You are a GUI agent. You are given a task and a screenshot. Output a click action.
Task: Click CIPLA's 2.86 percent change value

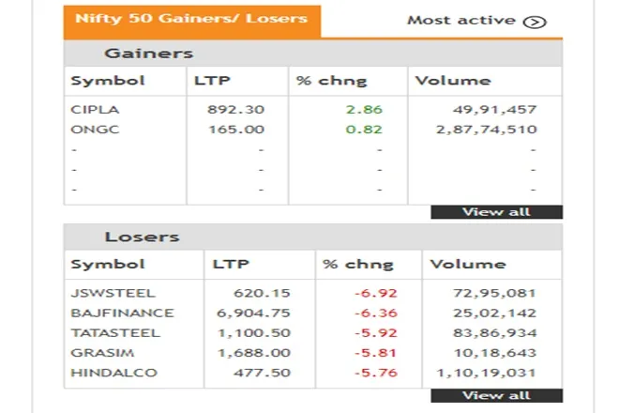[364, 110]
